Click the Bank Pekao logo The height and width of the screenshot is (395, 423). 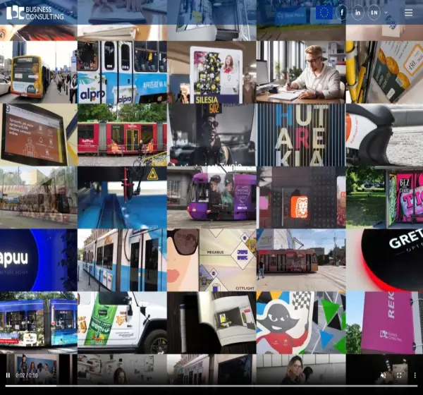[290, 15]
